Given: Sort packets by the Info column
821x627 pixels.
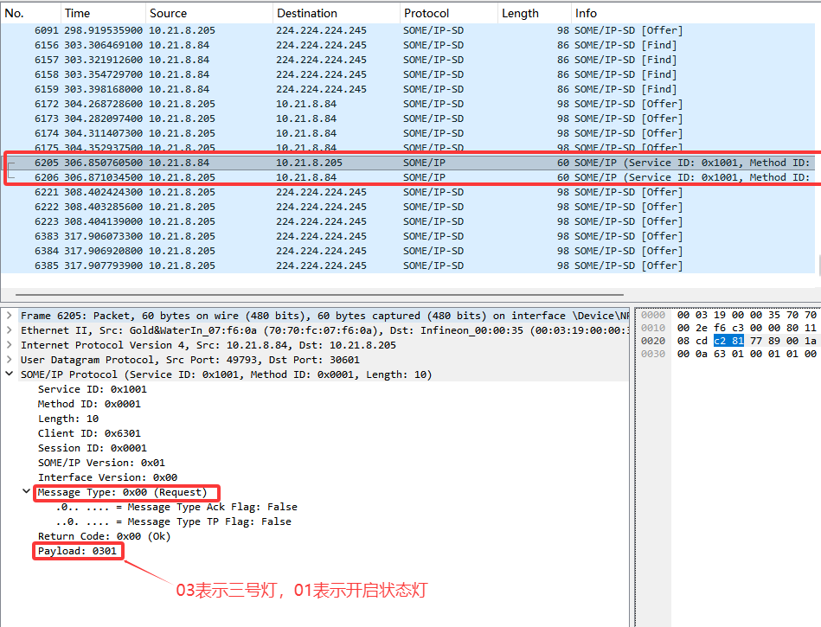Looking at the screenshot, I should pyautogui.click(x=696, y=13).
